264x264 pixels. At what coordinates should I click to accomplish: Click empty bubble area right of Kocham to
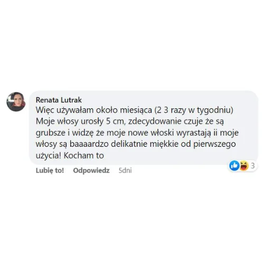[176, 156]
